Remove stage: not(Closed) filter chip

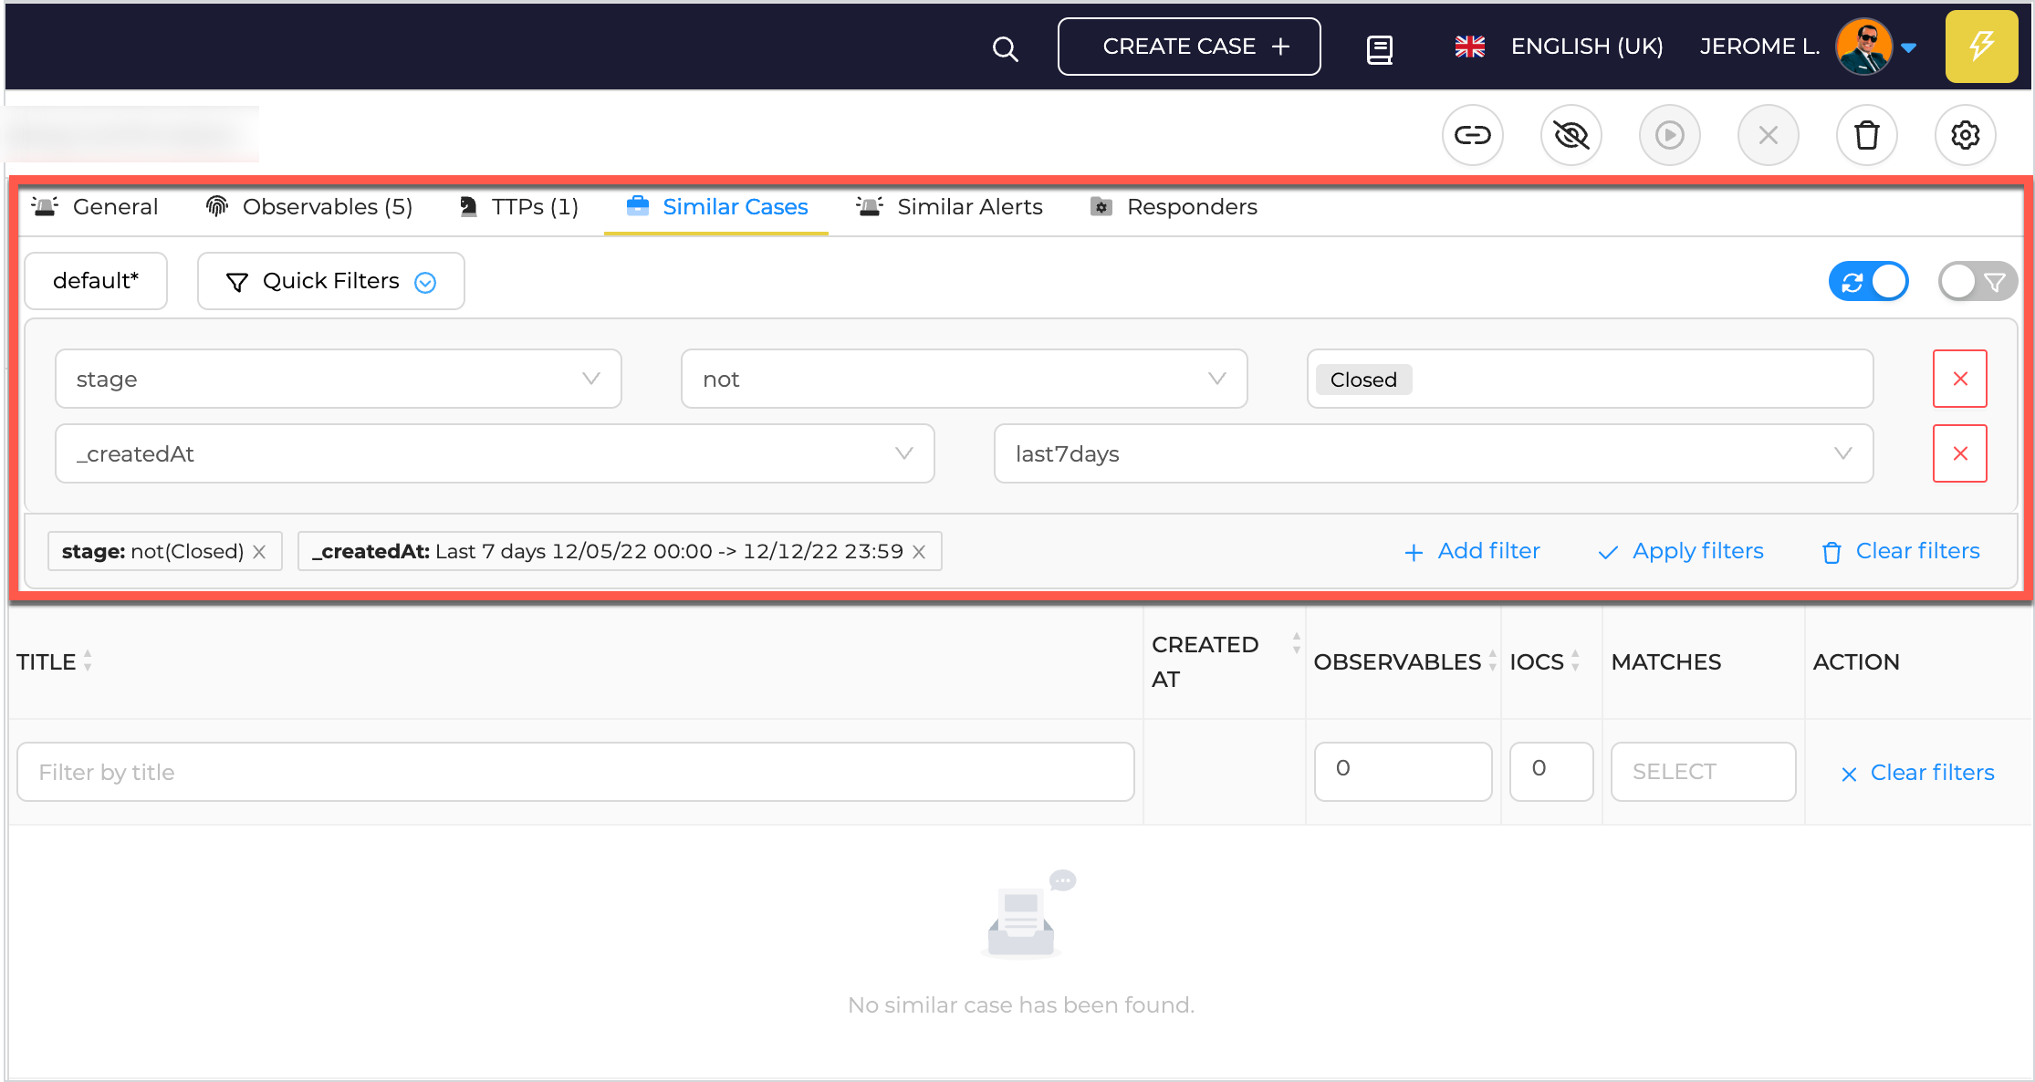(259, 552)
